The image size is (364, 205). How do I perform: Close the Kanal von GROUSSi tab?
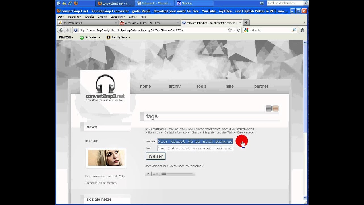[x=177, y=23]
